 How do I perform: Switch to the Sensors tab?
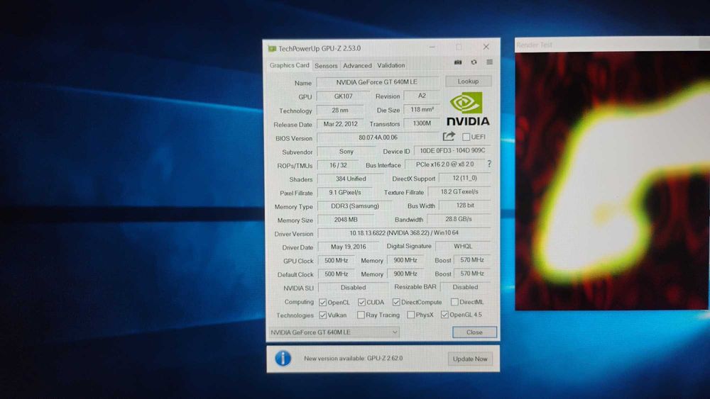point(326,65)
